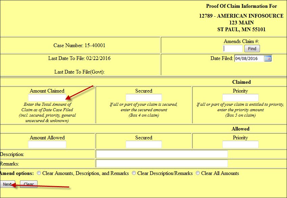
Task: Click the Description text field
Action: pos(162,154)
